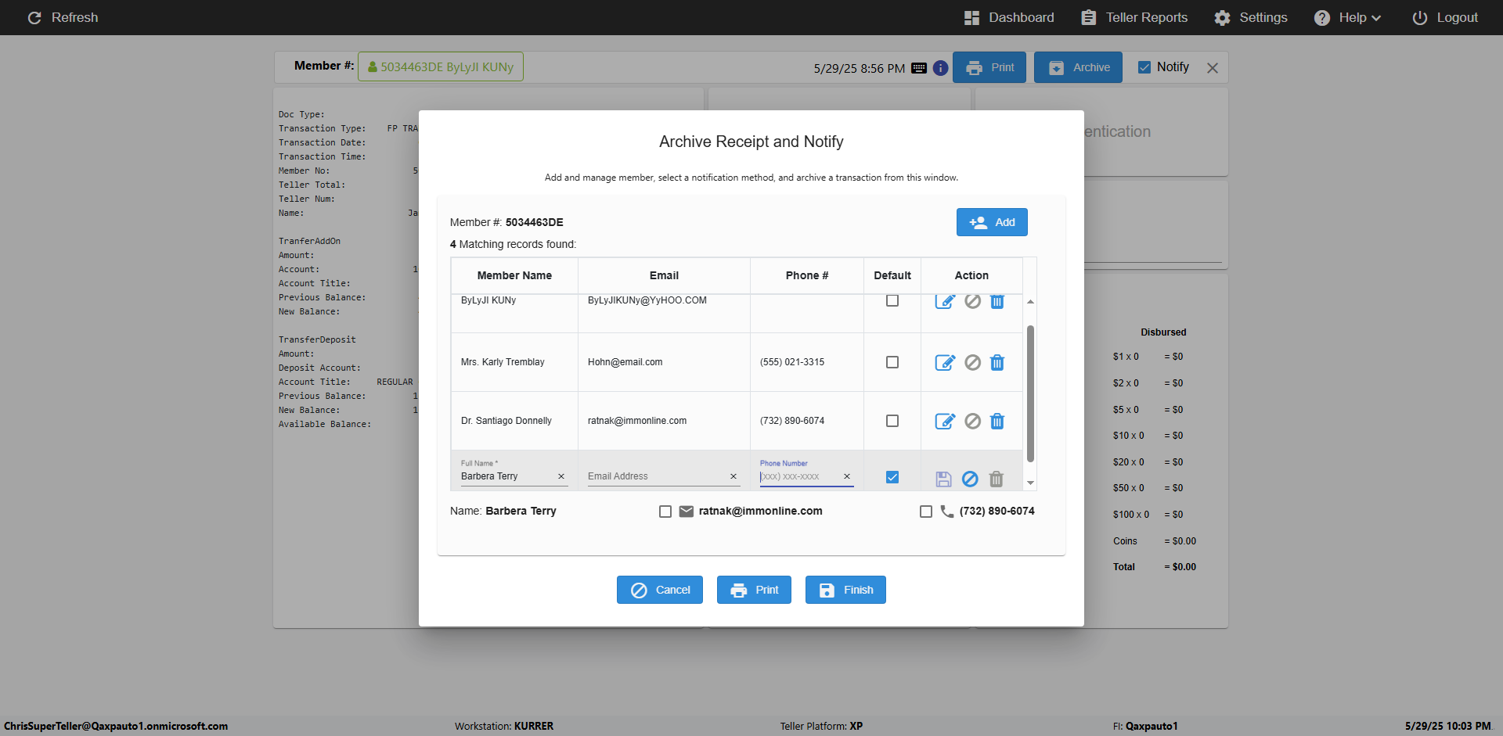The height and width of the screenshot is (736, 1503).
Task: Set Mrs. Karly Tremblay as default
Action: (892, 362)
